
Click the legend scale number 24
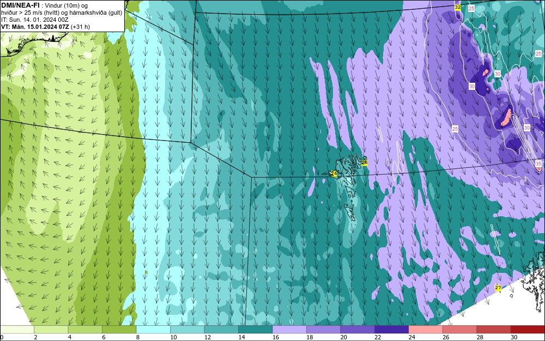click(412, 337)
